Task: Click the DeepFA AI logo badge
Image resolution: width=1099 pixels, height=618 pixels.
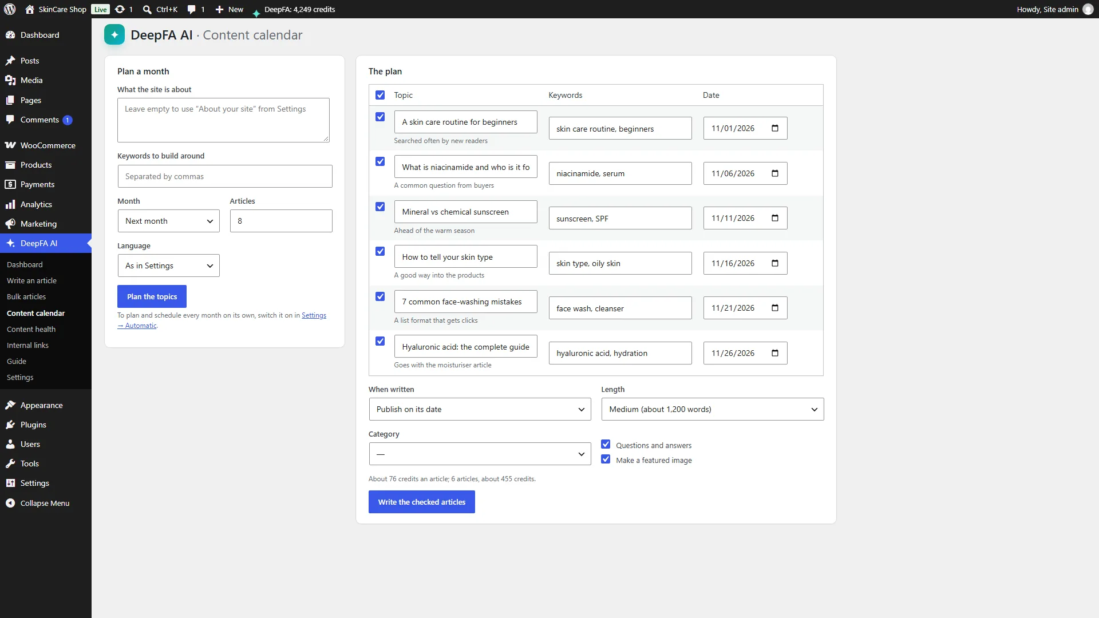Action: click(x=114, y=35)
